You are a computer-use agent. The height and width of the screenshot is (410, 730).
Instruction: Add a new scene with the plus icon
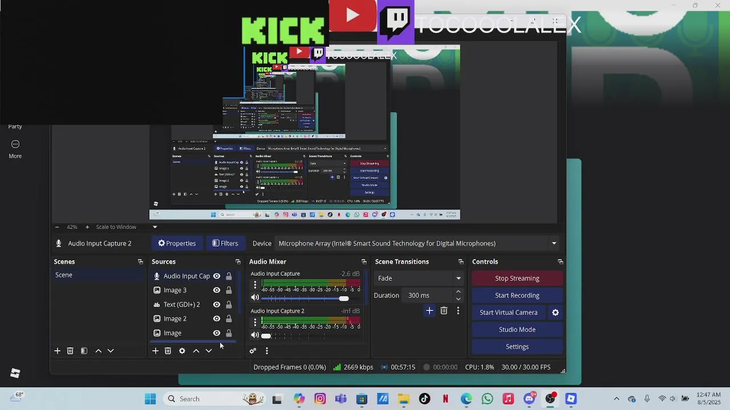57,351
